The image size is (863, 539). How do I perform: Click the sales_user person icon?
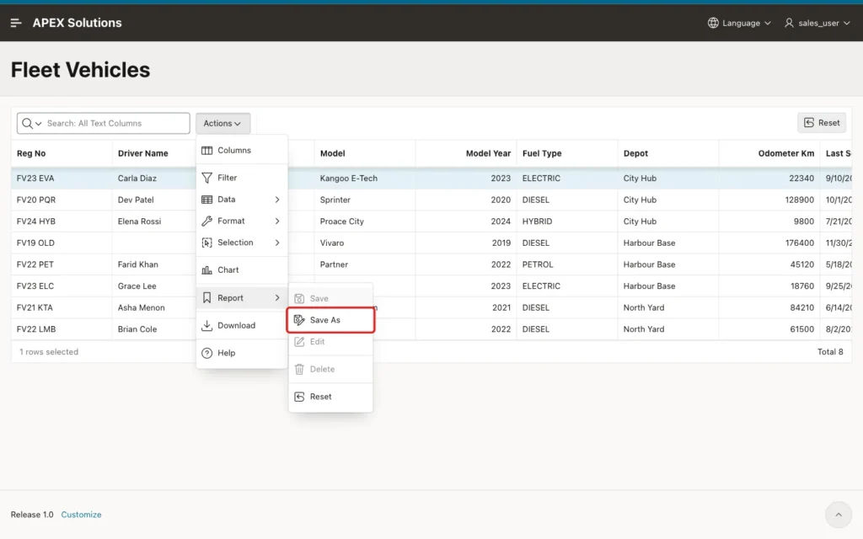coord(789,23)
